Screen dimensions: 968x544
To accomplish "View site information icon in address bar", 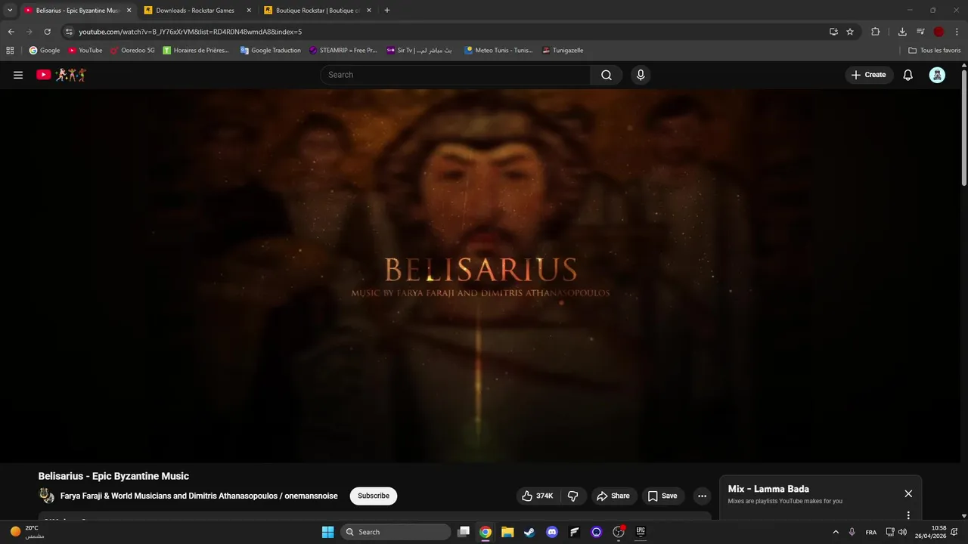I will [x=69, y=32].
